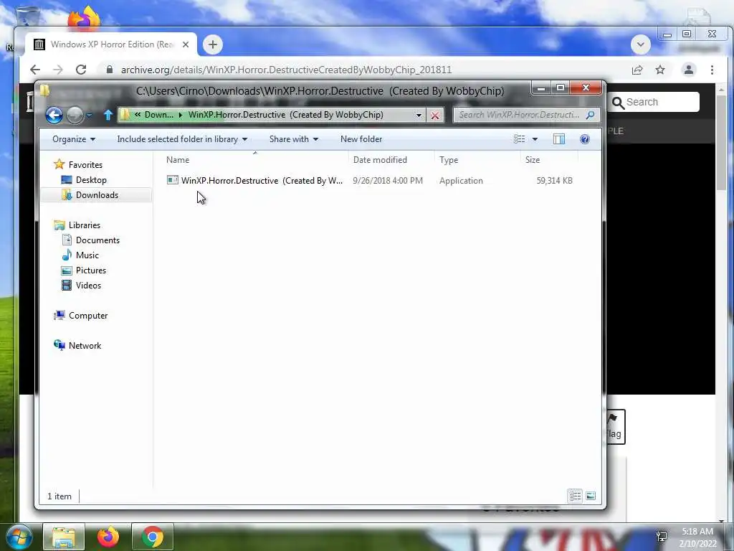Open Chrome three-dot menu
The image size is (734, 551).
point(712,70)
